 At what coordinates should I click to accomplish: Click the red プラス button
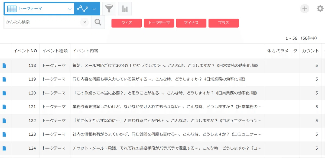223,23
